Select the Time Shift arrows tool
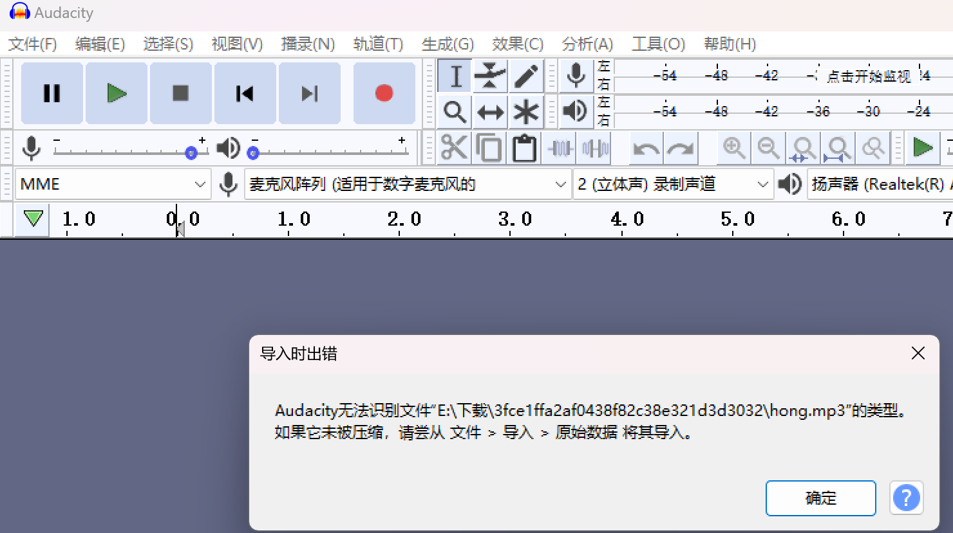 (490, 113)
